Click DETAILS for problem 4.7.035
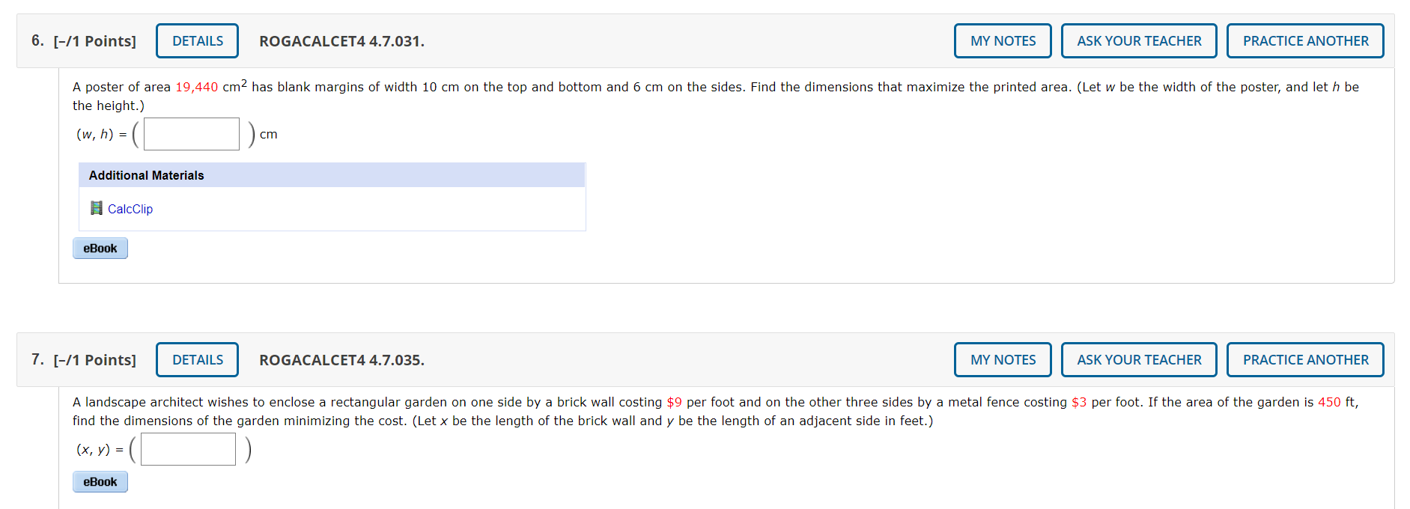Screen dimensions: 1410x509 [197, 359]
